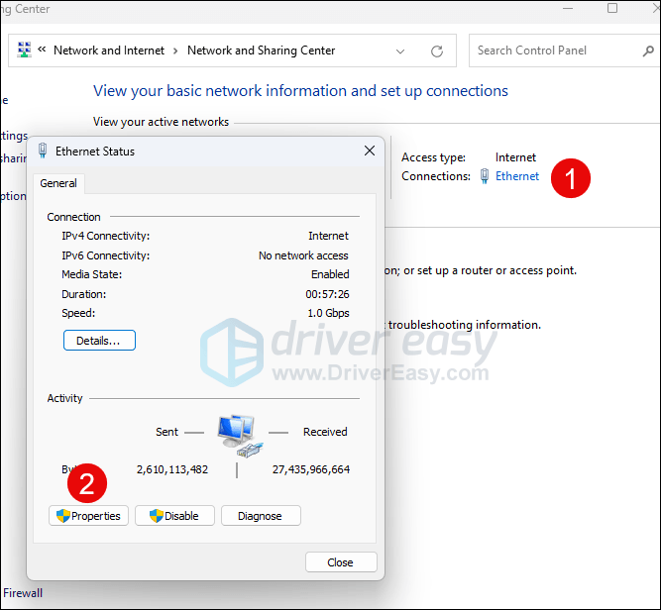Open the address bar previous locations dropdown
661x610 pixels.
click(400, 51)
